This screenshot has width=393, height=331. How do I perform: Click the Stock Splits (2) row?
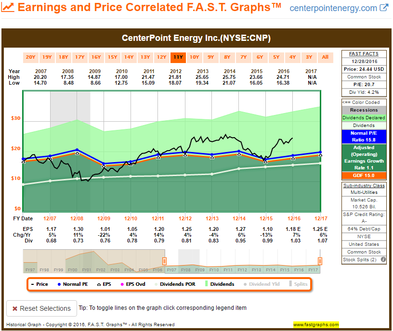pyautogui.click(x=364, y=260)
